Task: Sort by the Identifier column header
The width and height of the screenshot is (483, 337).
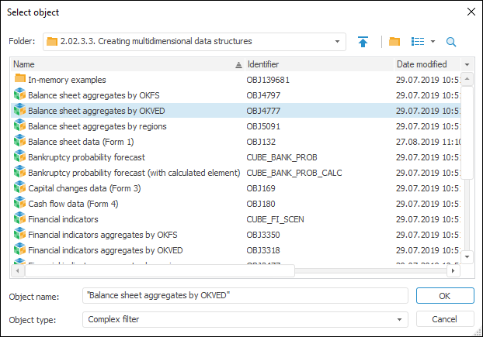Action: point(311,64)
